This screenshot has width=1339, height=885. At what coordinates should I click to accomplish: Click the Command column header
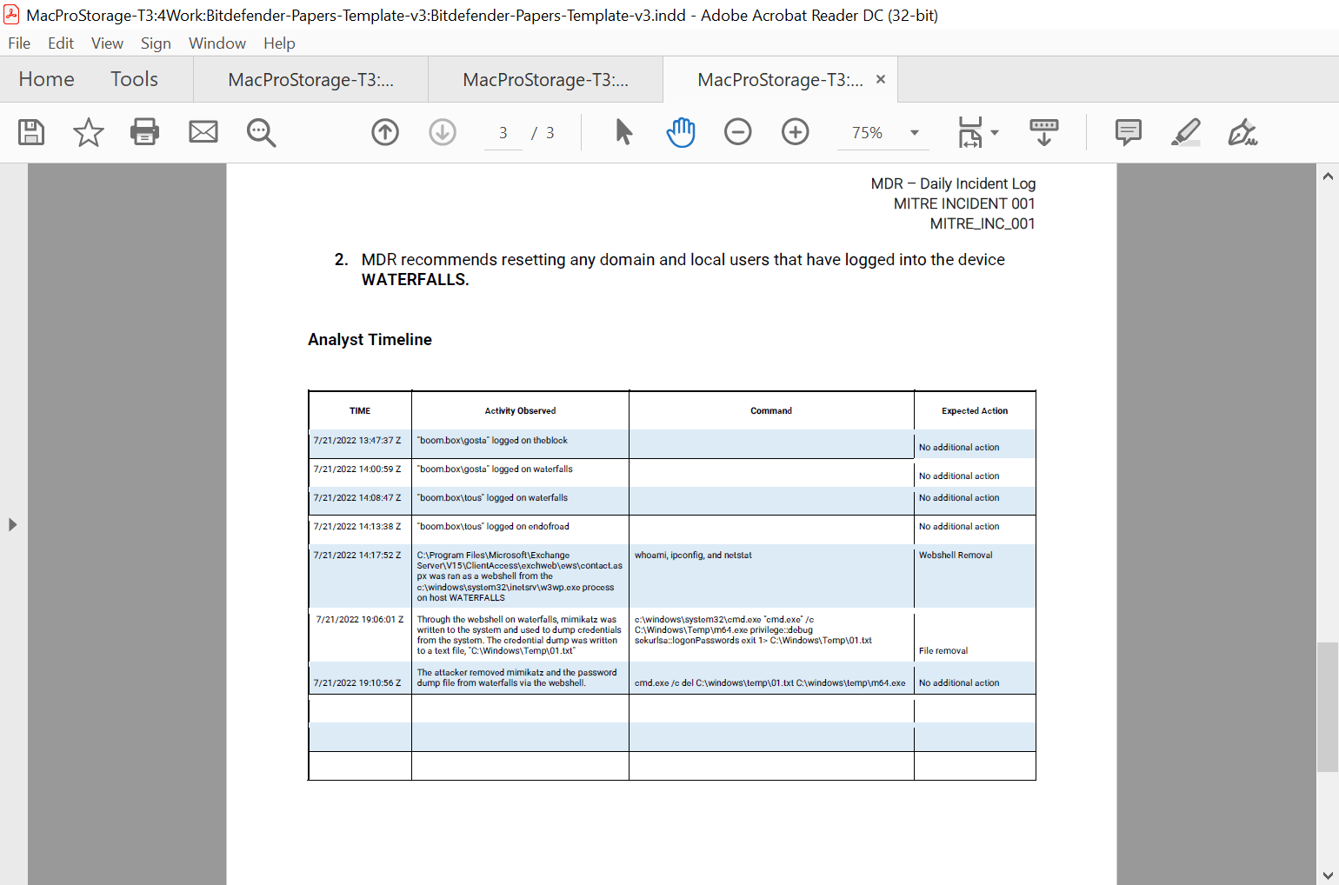click(x=771, y=411)
